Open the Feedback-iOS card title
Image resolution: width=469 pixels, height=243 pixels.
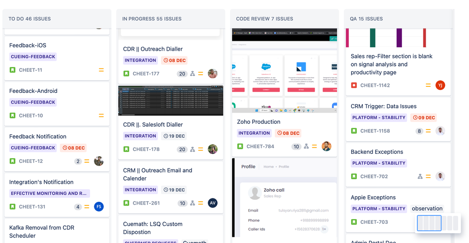[x=28, y=46]
